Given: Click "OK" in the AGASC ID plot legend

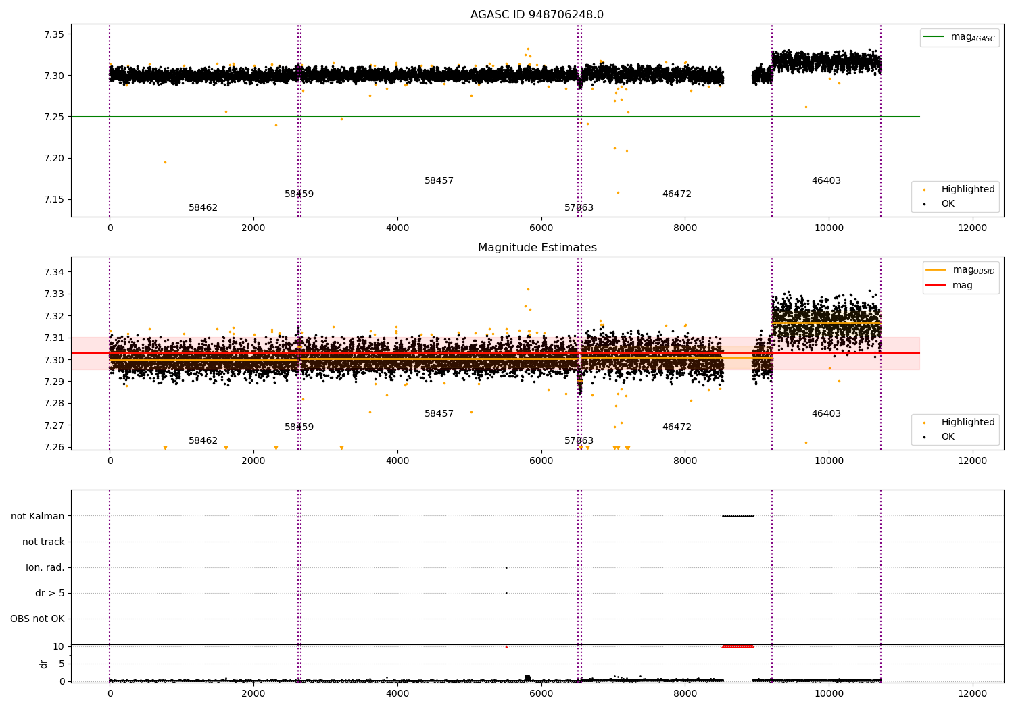Looking at the screenshot, I should point(948,204).
